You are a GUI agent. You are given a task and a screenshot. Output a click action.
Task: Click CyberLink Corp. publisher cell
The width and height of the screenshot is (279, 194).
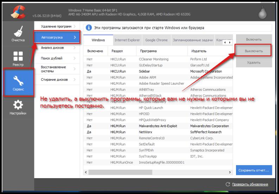click(202, 138)
